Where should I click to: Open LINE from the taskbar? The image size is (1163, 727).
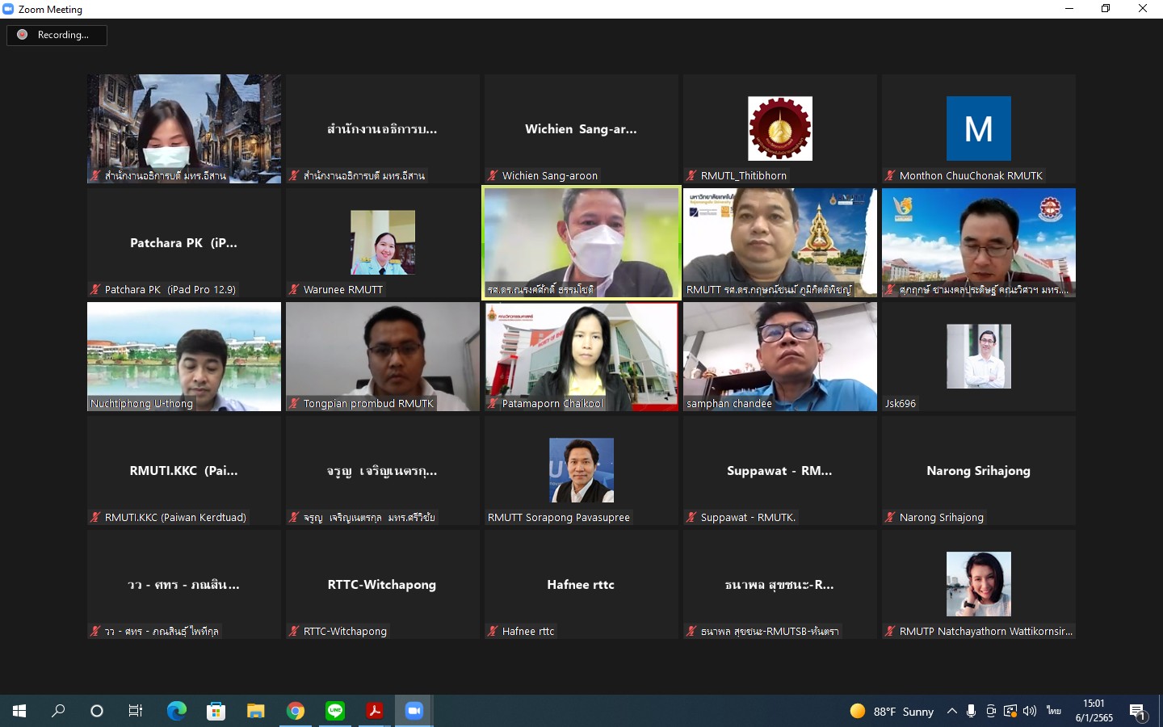(x=335, y=711)
